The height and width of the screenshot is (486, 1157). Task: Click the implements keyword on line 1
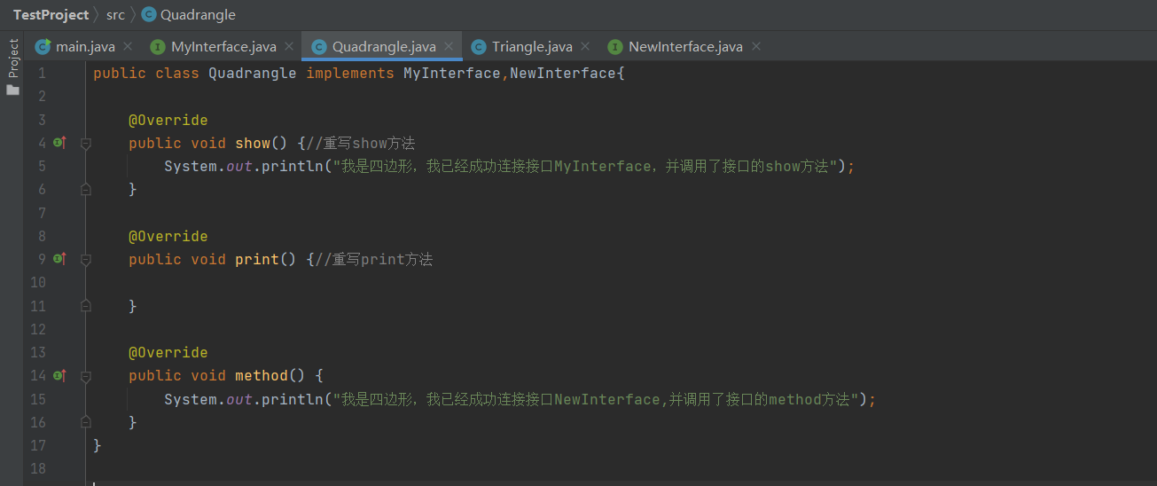click(350, 74)
